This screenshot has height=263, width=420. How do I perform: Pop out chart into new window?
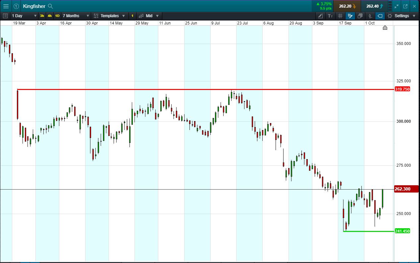coord(405,6)
